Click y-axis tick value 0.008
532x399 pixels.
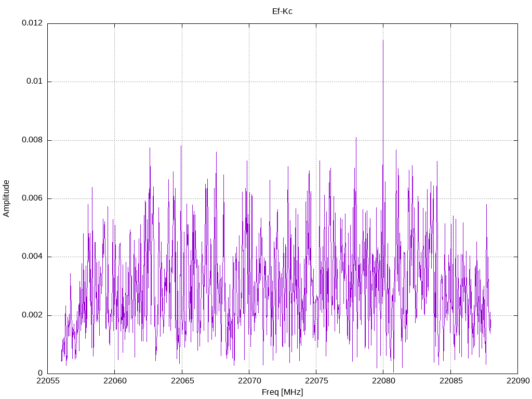(x=32, y=140)
